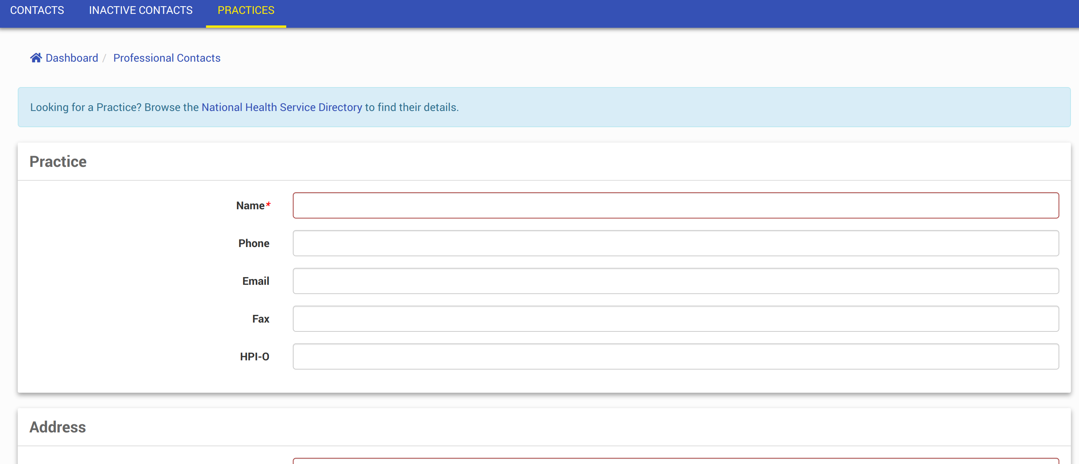Screen dimensions: 1079x464
Task: Switch to the Contacts tab
Action: click(37, 10)
